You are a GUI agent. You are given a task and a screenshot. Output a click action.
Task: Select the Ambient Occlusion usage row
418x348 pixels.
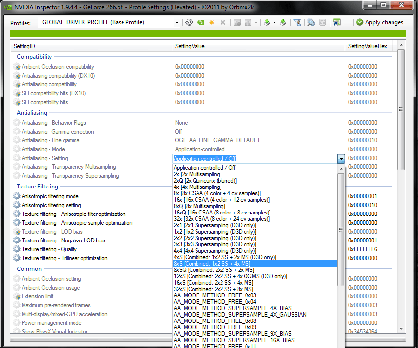pyautogui.click(x=92, y=288)
